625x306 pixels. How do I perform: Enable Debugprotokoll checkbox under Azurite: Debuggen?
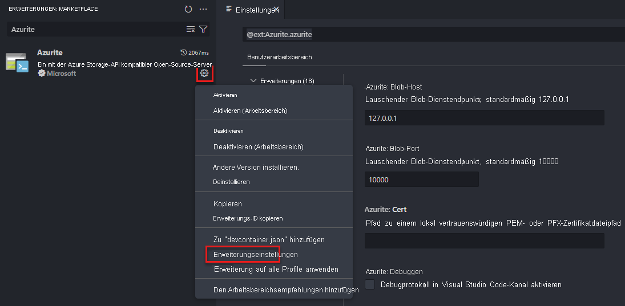pyautogui.click(x=370, y=284)
